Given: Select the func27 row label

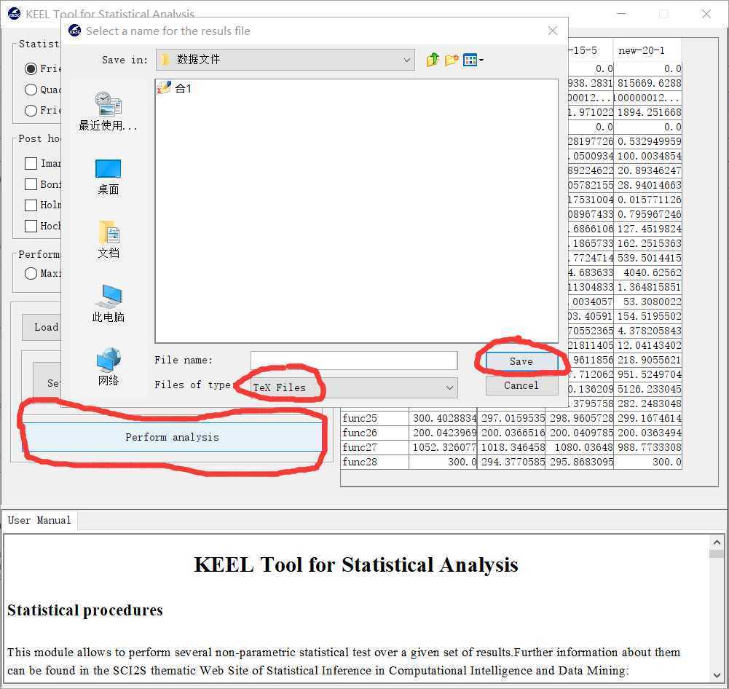Looking at the screenshot, I should [375, 447].
